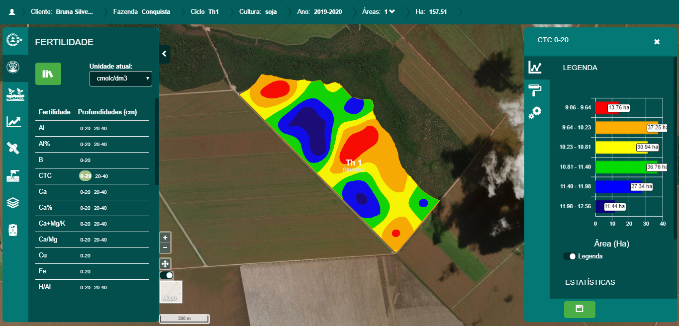Click the green 10.81 - 11.40 legend bar

point(626,167)
